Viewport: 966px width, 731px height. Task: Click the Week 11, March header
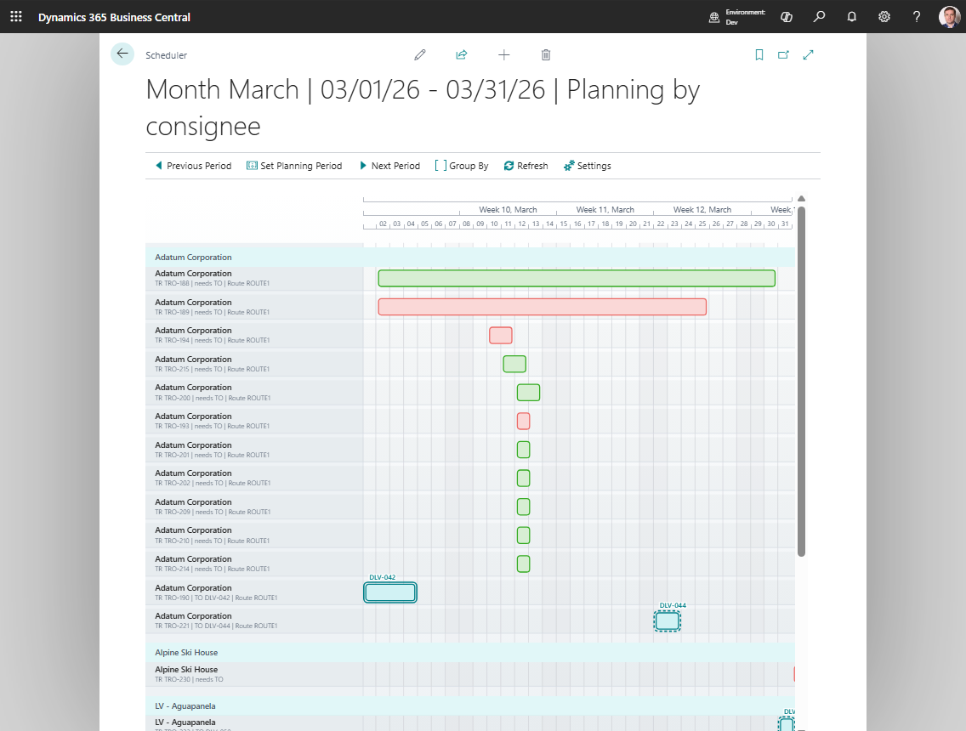605,209
